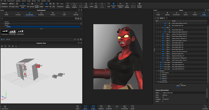Hide the Infrared Gradient #2 part
209x110 pixels.
pyautogui.click(x=163, y=54)
